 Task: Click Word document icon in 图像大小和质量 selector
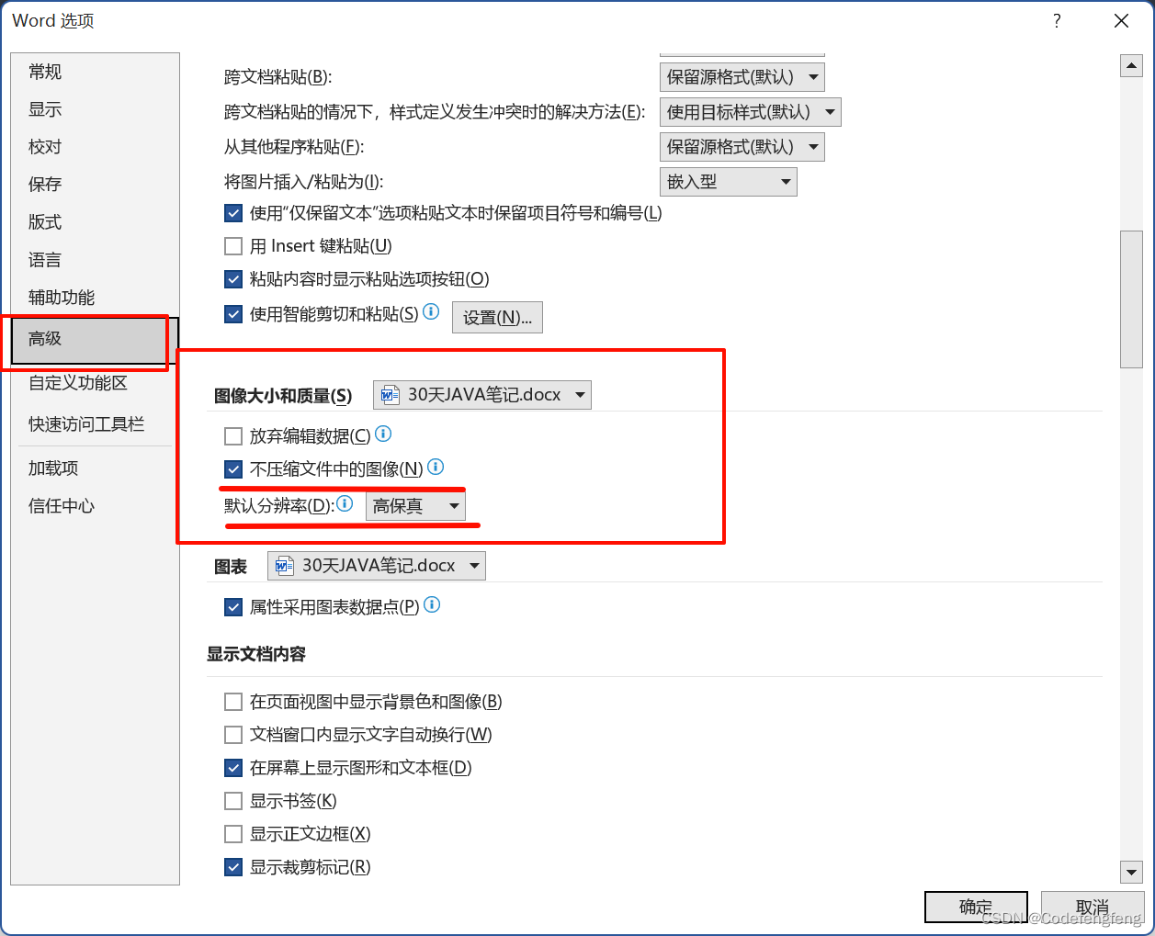[x=391, y=395]
